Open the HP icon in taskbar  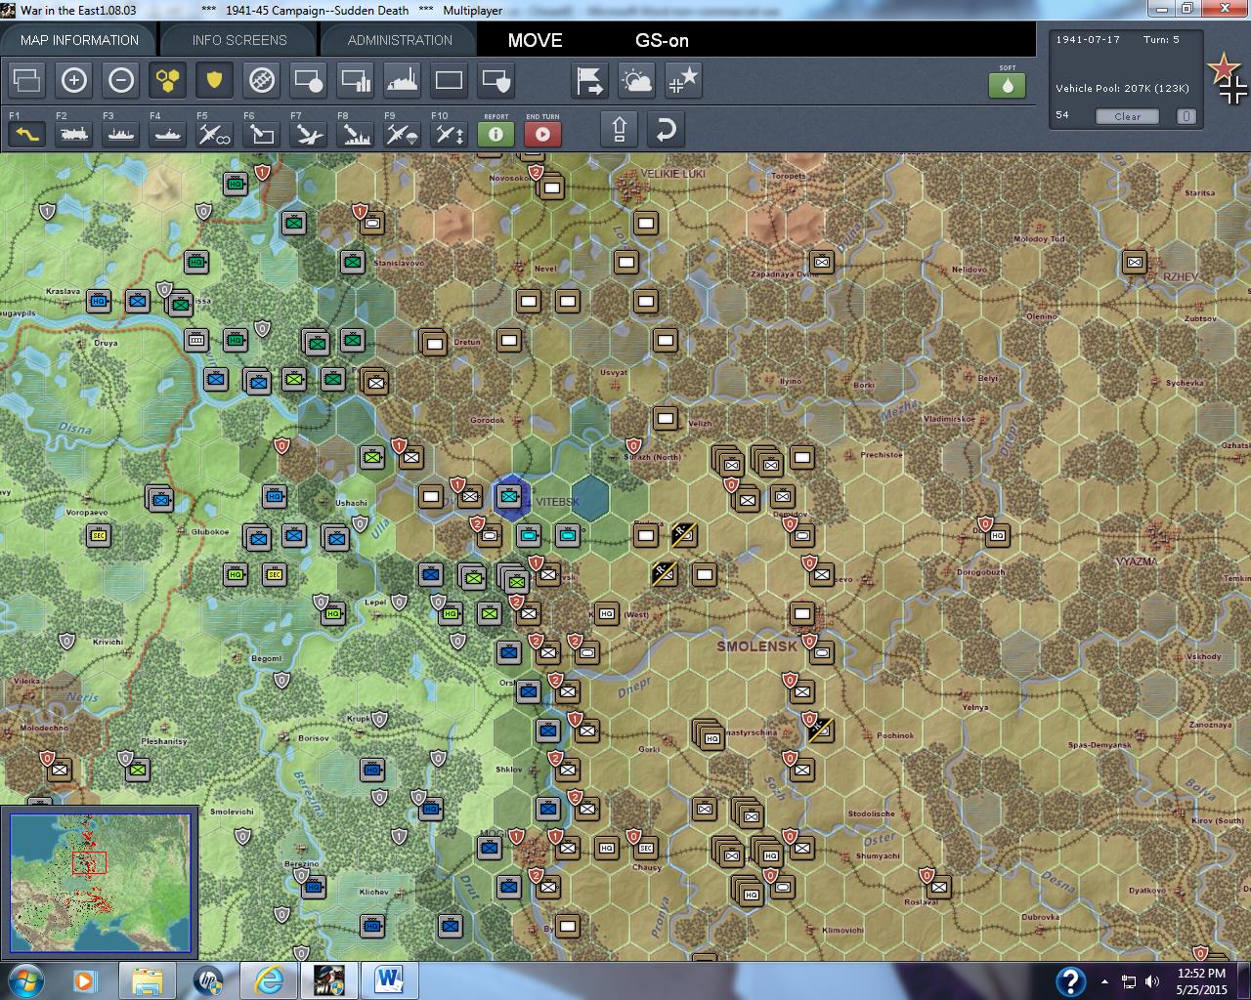pyautogui.click(x=207, y=980)
